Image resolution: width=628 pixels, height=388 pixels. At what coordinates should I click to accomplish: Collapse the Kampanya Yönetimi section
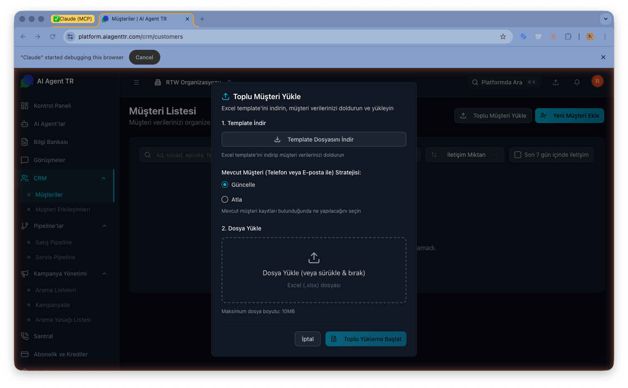(104, 274)
